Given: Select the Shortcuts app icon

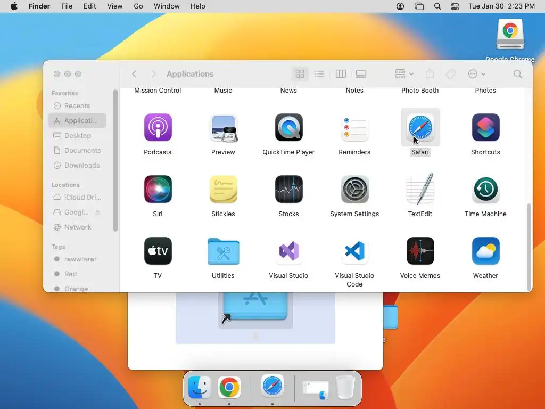Looking at the screenshot, I should point(485,127).
